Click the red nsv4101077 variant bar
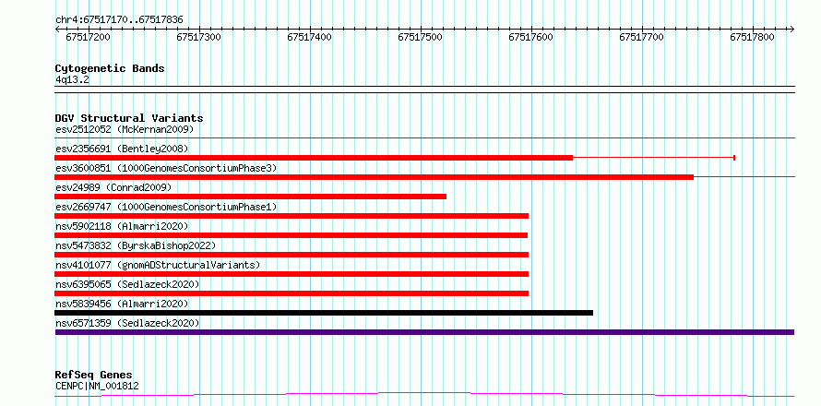 pyautogui.click(x=292, y=274)
